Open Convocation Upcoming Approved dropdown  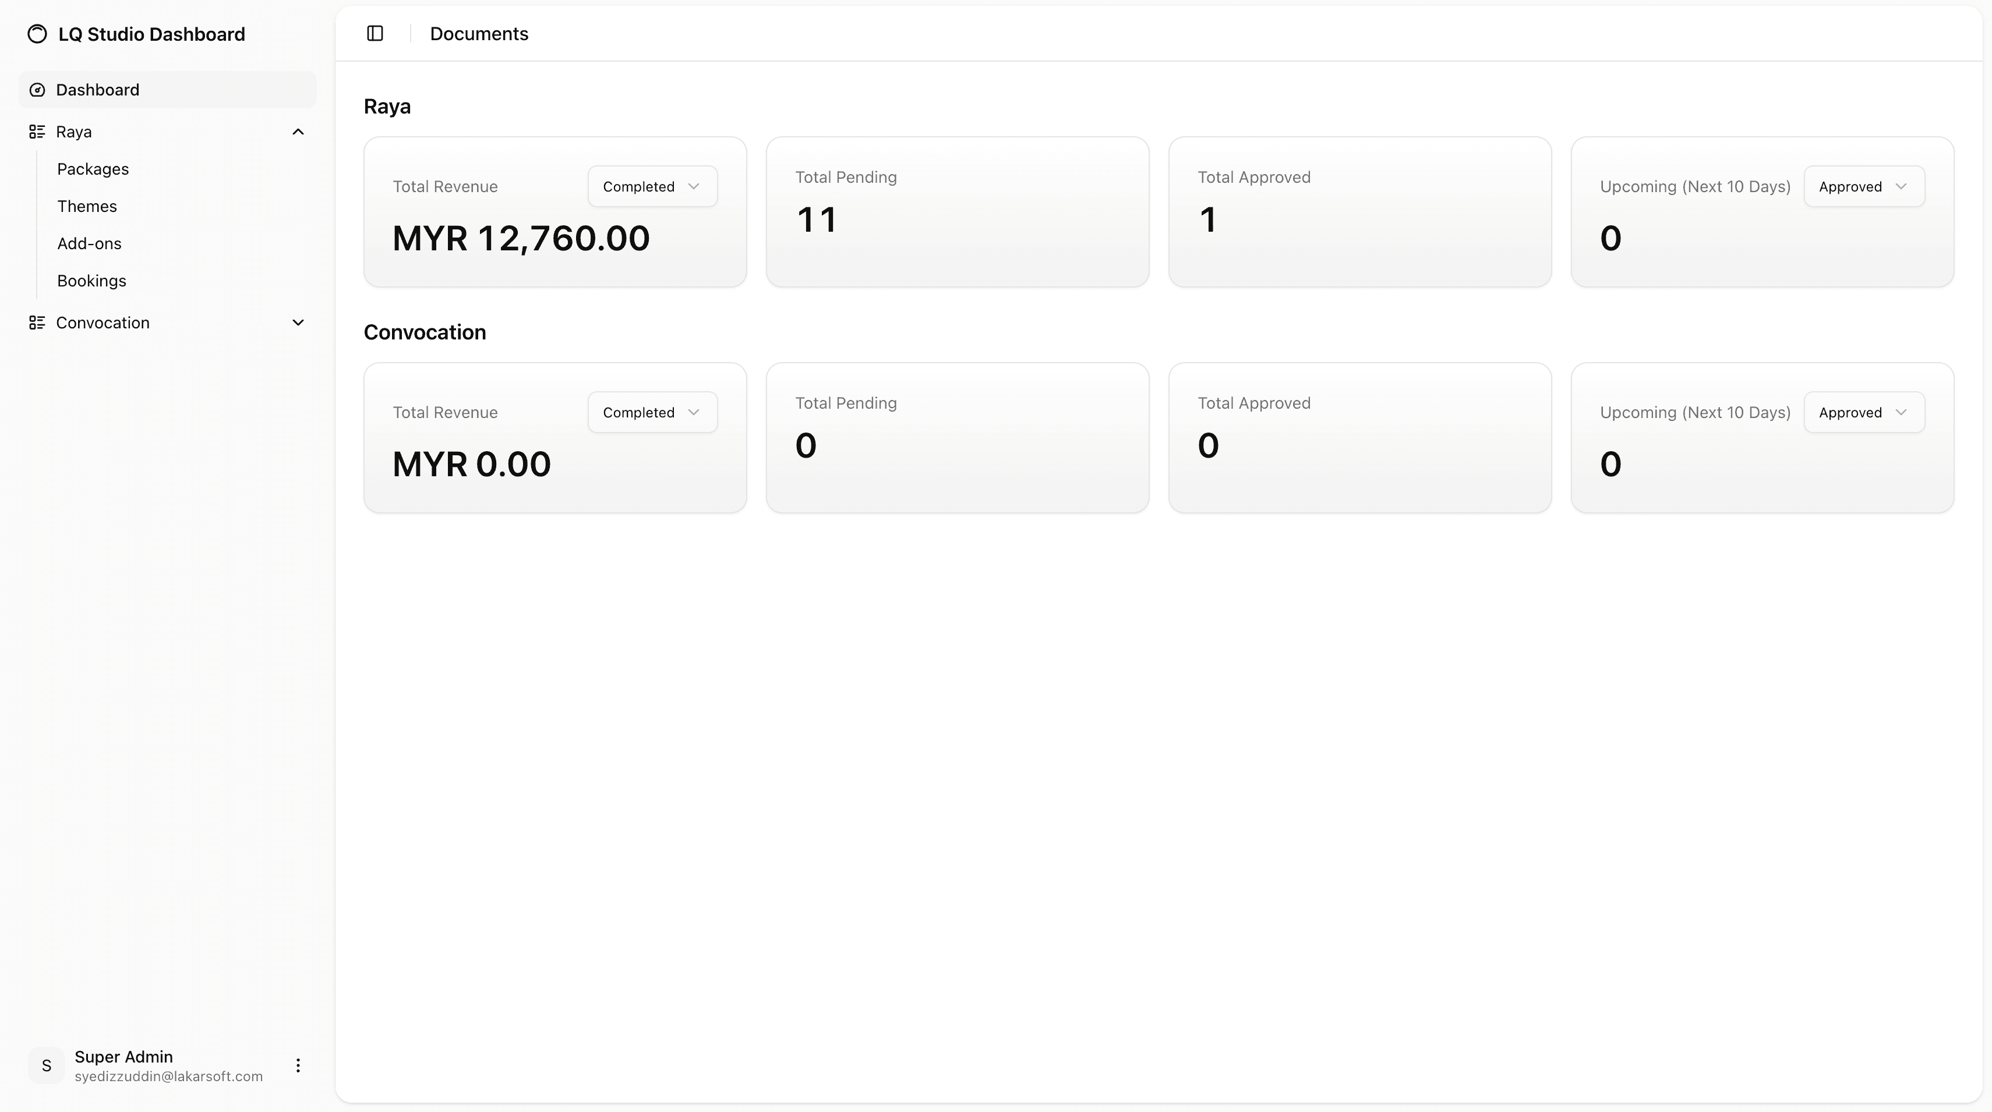pos(1864,412)
